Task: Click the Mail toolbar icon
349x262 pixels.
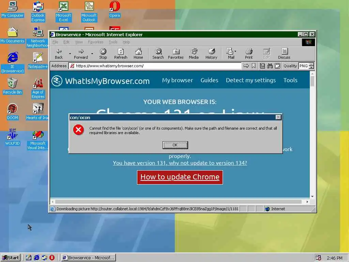Action: (230, 54)
